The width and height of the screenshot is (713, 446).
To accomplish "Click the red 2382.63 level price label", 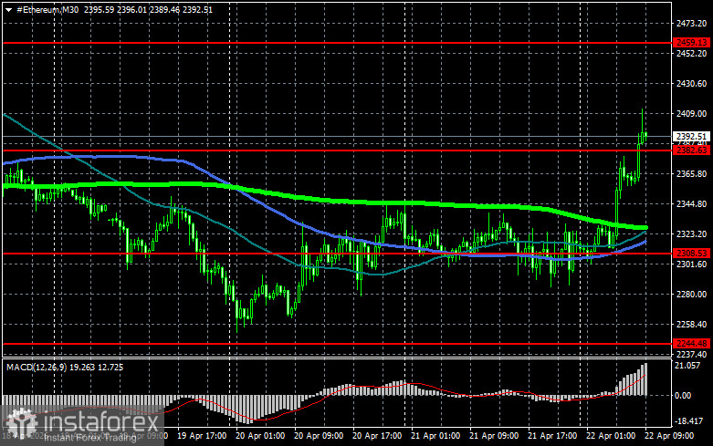I will [x=692, y=150].
